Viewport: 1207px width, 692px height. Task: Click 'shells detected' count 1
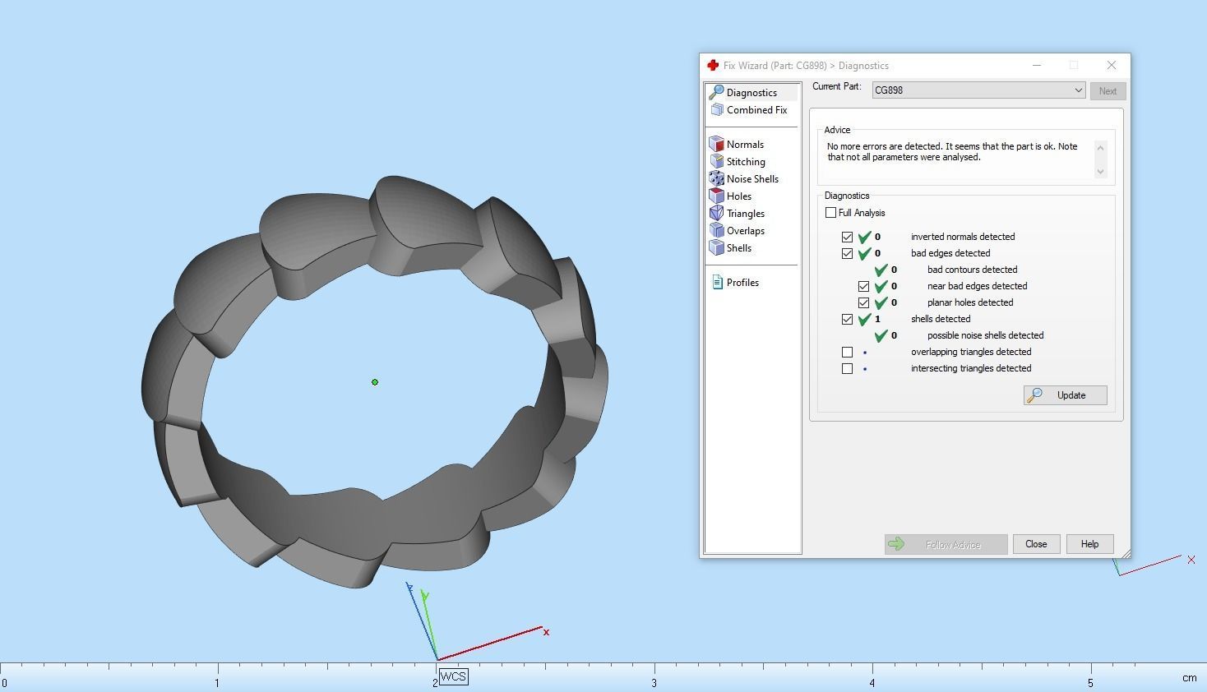pos(877,319)
